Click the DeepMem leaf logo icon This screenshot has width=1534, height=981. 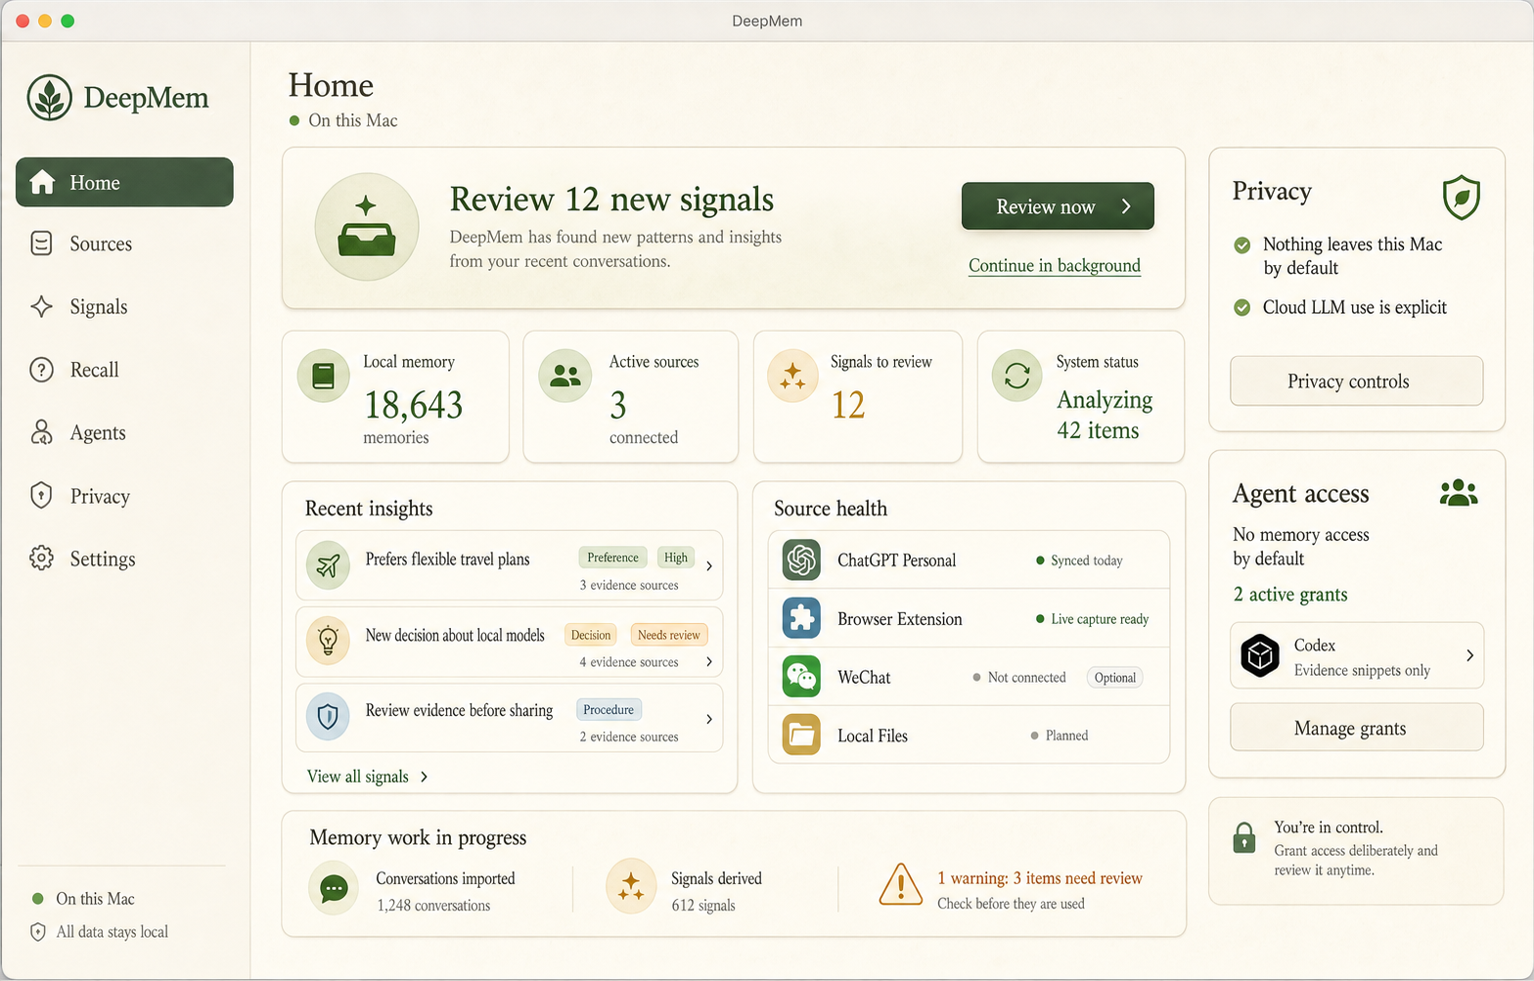(50, 98)
